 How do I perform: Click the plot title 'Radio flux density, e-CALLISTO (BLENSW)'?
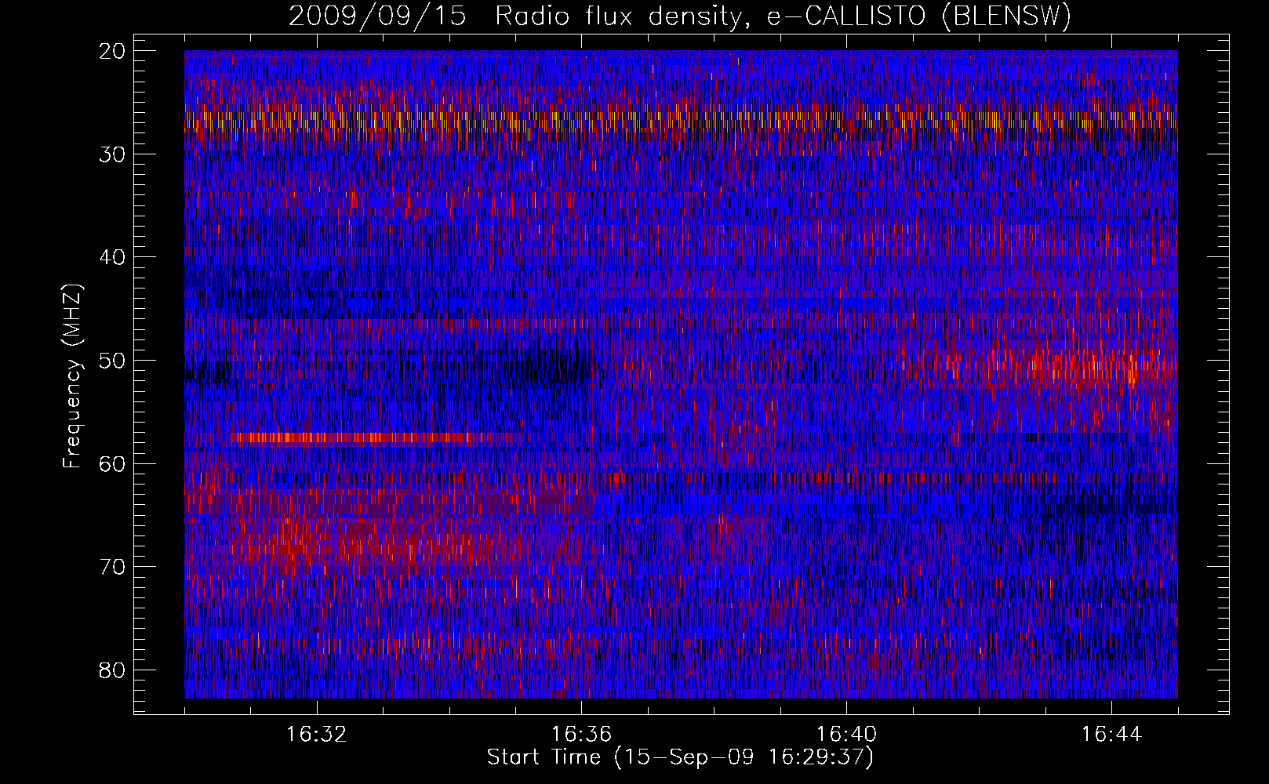pyautogui.click(x=784, y=16)
